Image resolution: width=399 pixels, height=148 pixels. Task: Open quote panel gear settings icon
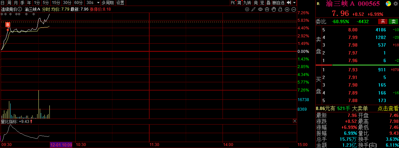[395, 4]
